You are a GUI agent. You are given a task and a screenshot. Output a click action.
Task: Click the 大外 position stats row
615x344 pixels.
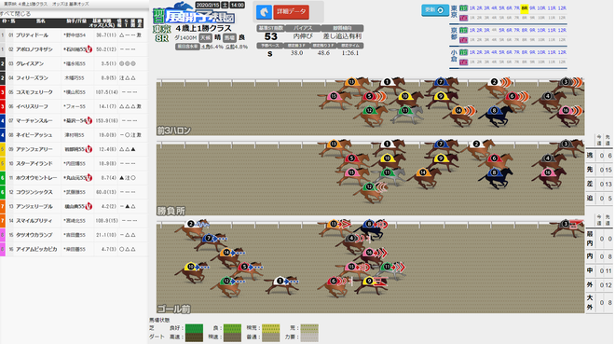tap(599, 302)
